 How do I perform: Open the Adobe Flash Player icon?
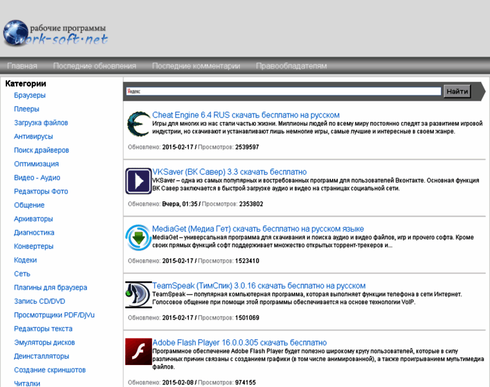(x=139, y=352)
